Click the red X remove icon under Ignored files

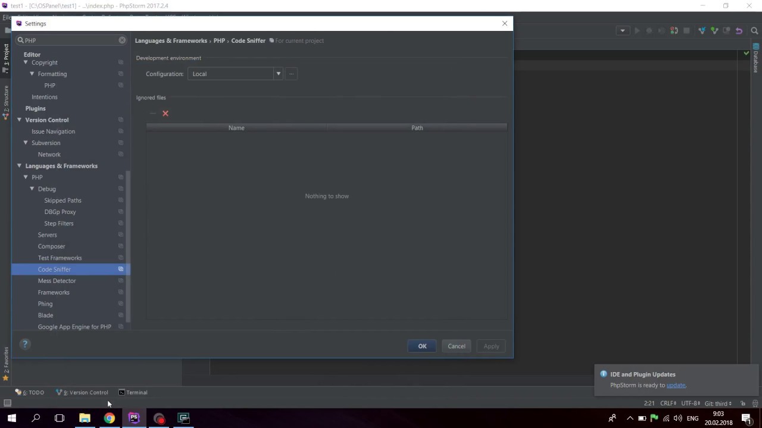(x=165, y=114)
